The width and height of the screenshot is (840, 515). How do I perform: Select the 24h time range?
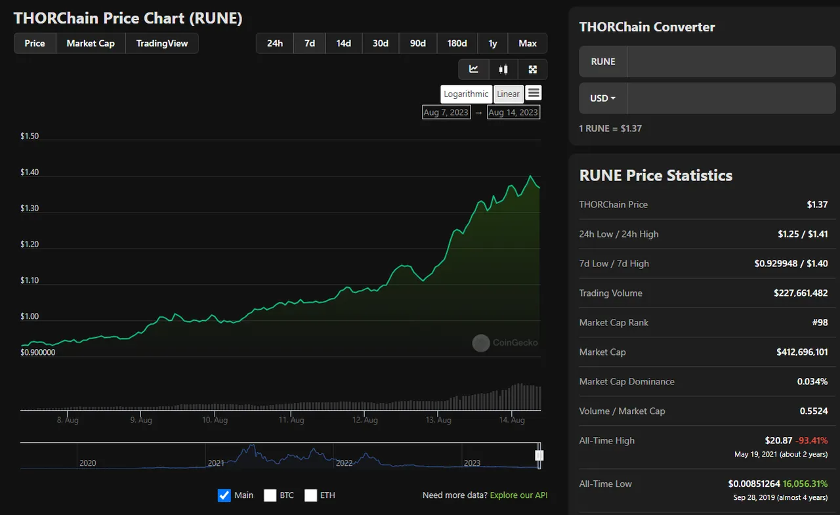[275, 43]
